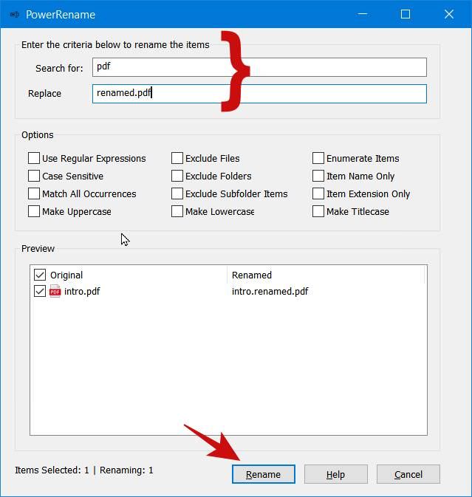Check the Make Uppercase option
This screenshot has width=472, height=497.
tap(34, 211)
